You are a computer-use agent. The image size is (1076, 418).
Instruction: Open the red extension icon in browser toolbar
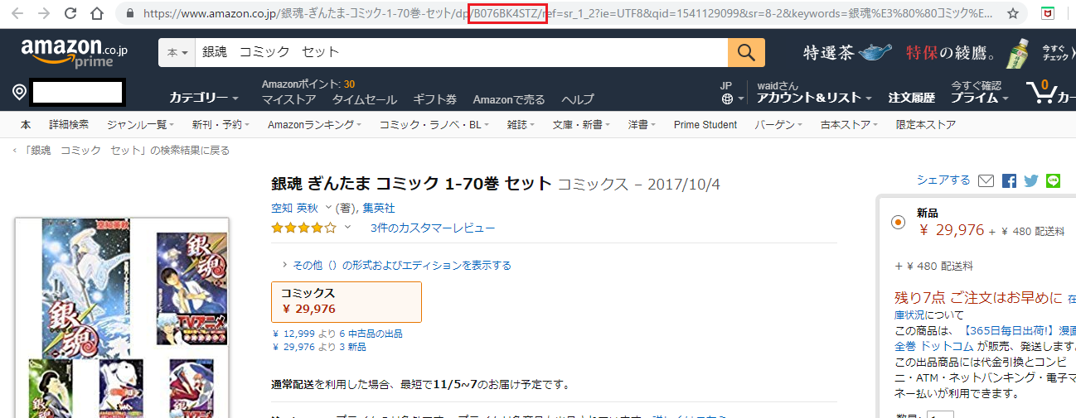(1048, 14)
